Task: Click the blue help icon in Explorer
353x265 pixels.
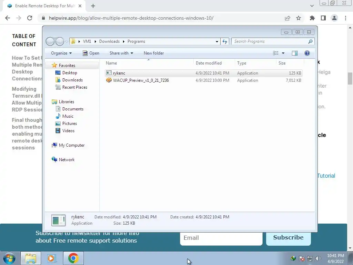Action: pos(307,53)
